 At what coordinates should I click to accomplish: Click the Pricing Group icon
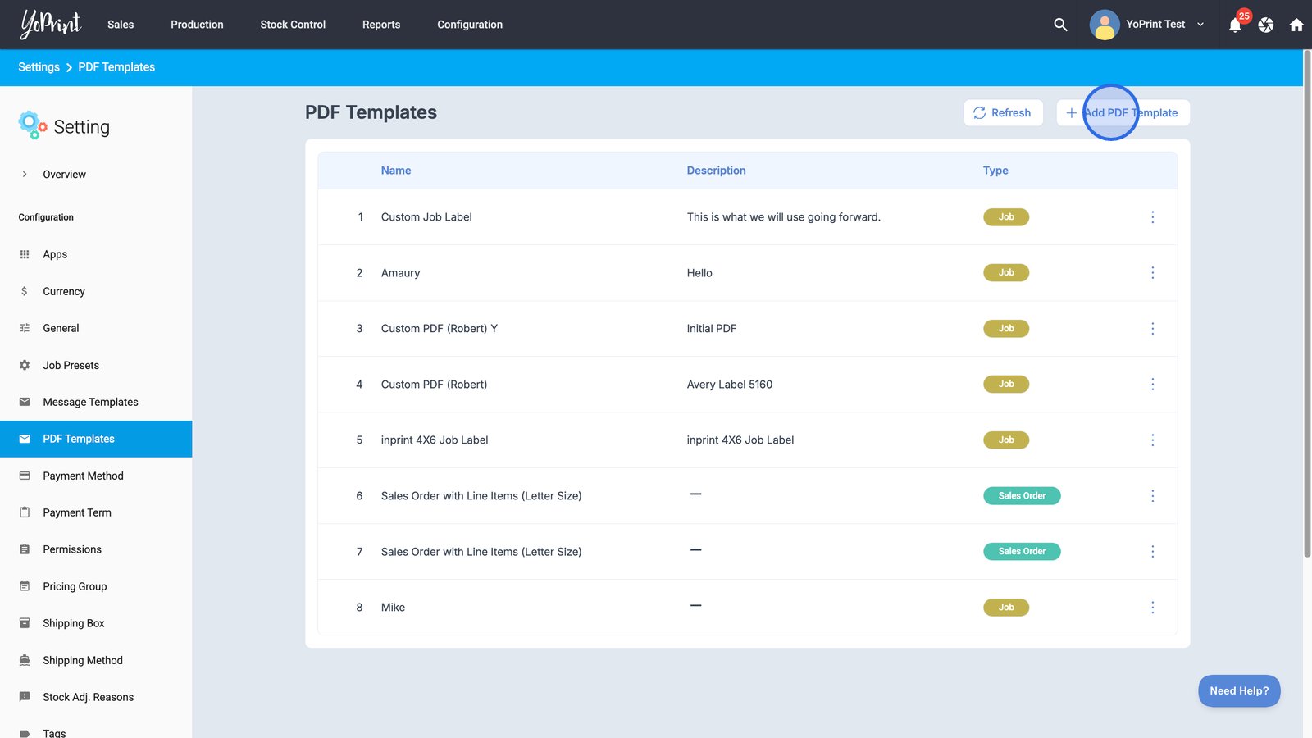pos(25,586)
